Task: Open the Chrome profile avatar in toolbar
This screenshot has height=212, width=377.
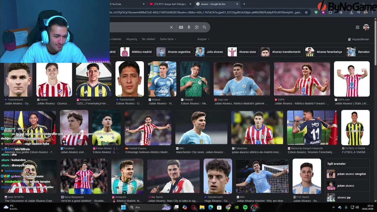Action: coord(366,12)
